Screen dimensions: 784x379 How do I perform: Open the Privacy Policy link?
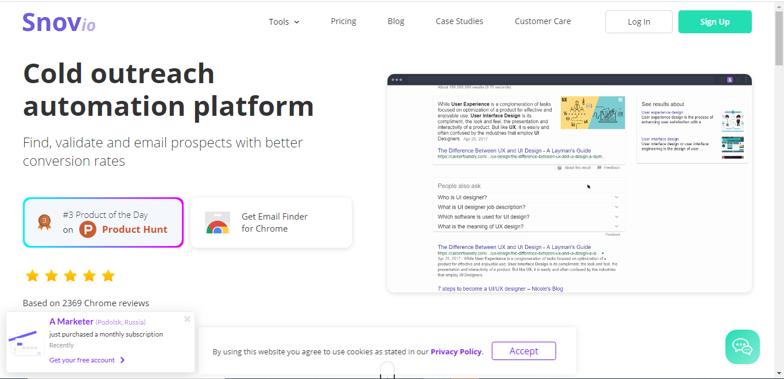pyautogui.click(x=456, y=351)
